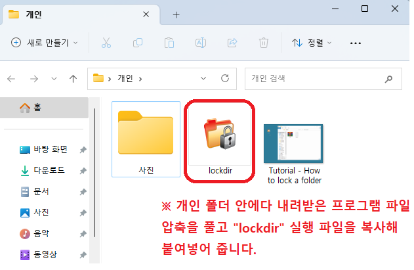This screenshot has width=414, height=270.
Task: Unpin 다운로드 using its pin icon
Action: pos(83,171)
